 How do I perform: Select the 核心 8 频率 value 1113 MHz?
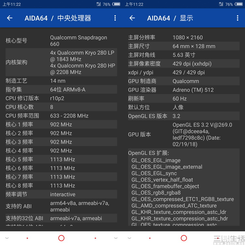tap(63, 186)
